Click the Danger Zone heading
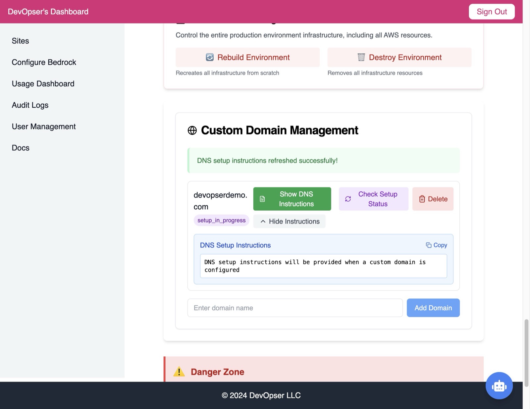Image resolution: width=530 pixels, height=409 pixels. pyautogui.click(x=218, y=372)
